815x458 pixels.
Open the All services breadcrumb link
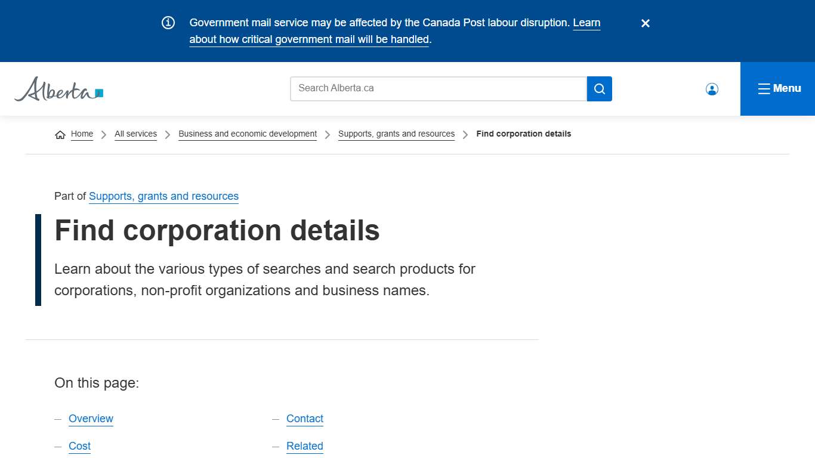tap(135, 134)
